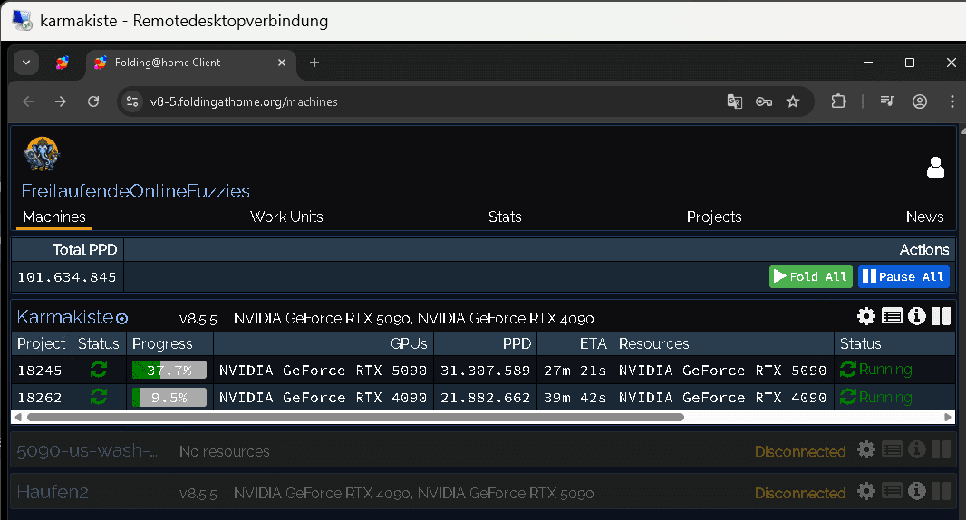Click the ETA value 39m 42s
This screenshot has width=966, height=520.
tap(575, 398)
